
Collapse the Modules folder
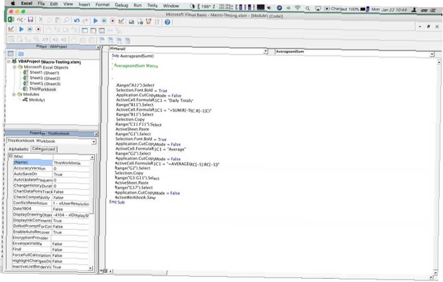(14, 94)
